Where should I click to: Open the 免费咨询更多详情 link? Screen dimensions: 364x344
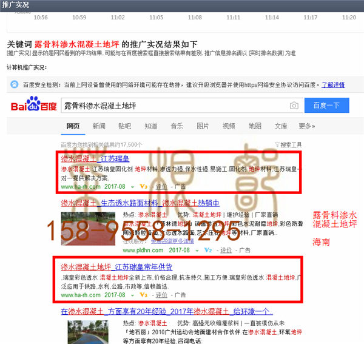pos(172,241)
